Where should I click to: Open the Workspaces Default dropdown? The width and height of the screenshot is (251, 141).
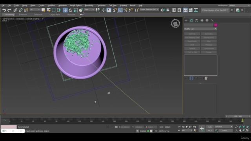[239, 5]
